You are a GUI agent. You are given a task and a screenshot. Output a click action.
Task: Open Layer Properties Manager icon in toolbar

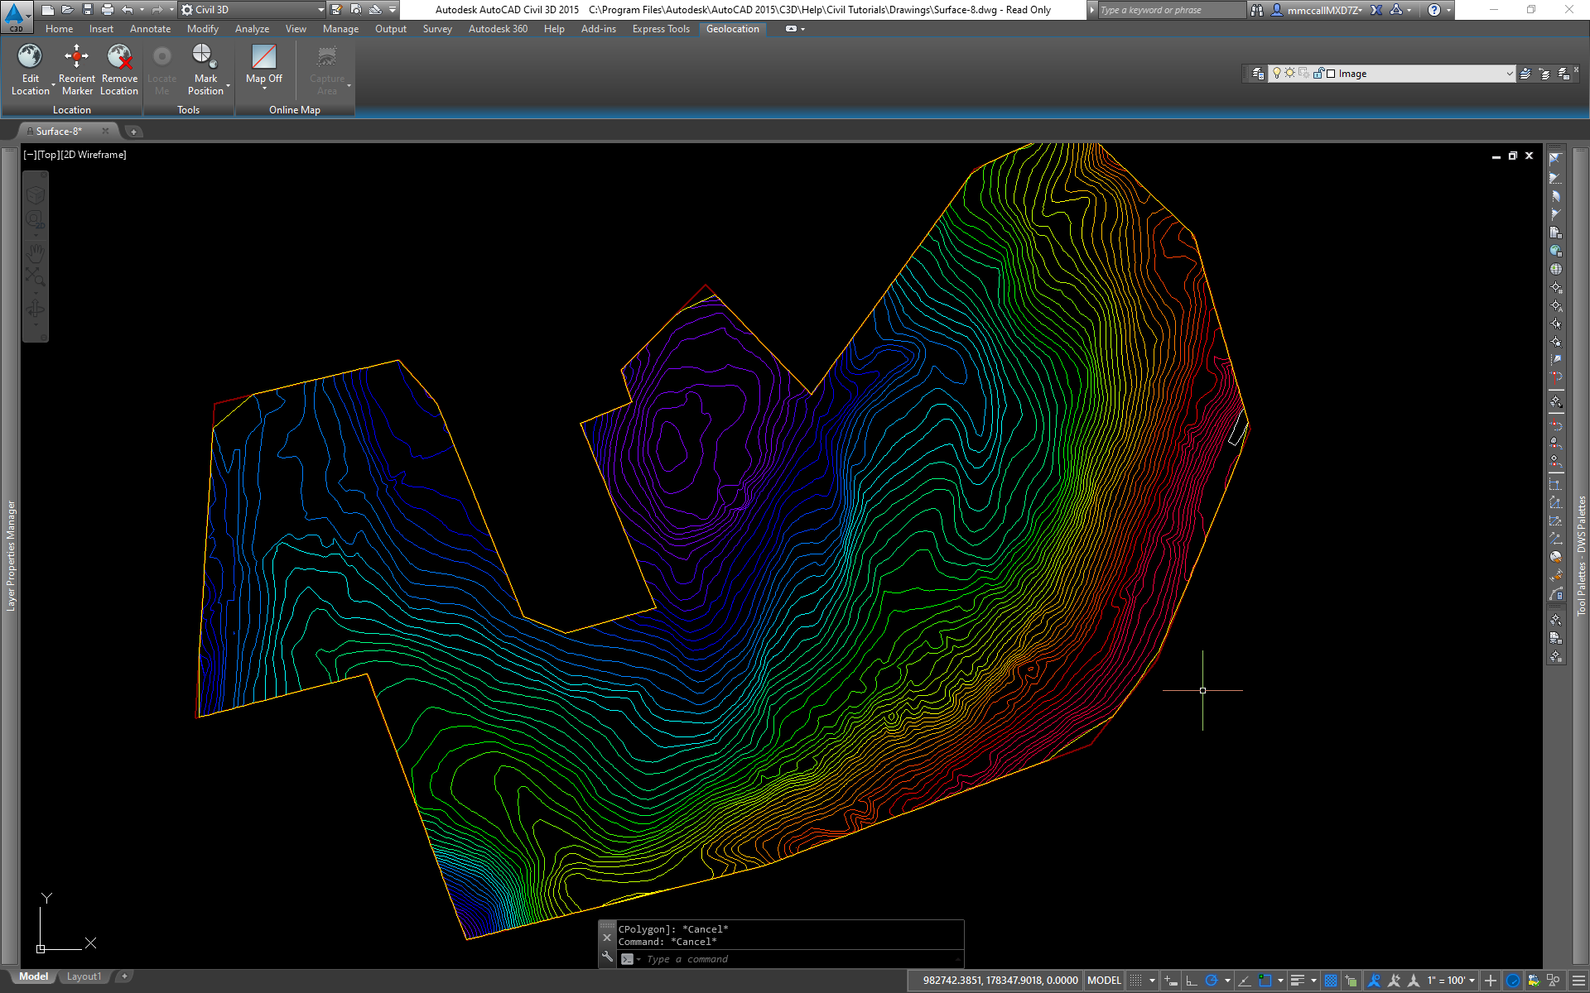pyautogui.click(x=1258, y=74)
